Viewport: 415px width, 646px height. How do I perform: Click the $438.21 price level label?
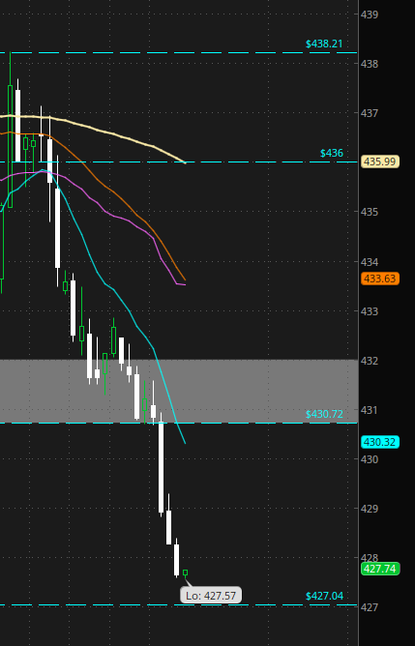324,44
